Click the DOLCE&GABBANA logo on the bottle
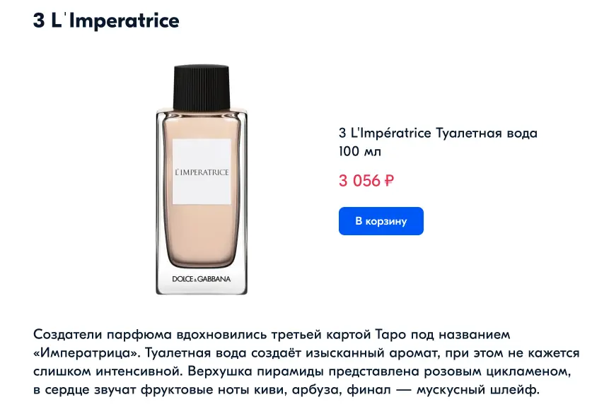 pos(202,279)
